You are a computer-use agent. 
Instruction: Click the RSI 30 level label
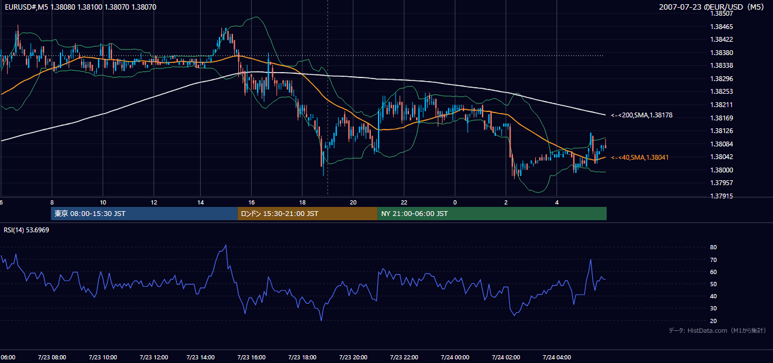(x=714, y=309)
